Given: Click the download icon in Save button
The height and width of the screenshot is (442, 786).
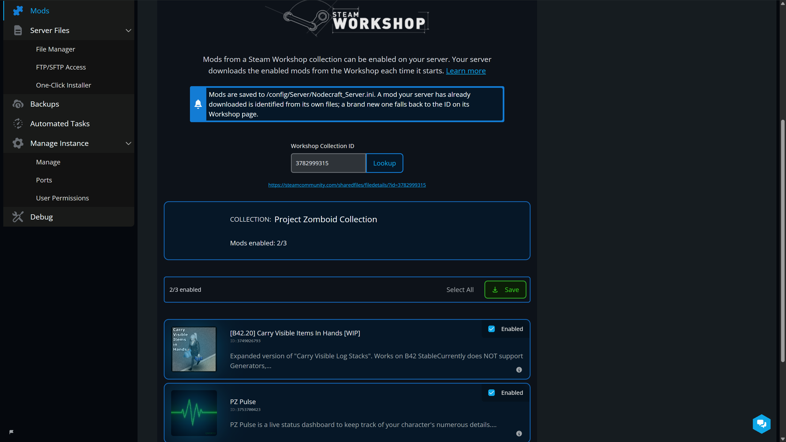Looking at the screenshot, I should [x=495, y=290].
